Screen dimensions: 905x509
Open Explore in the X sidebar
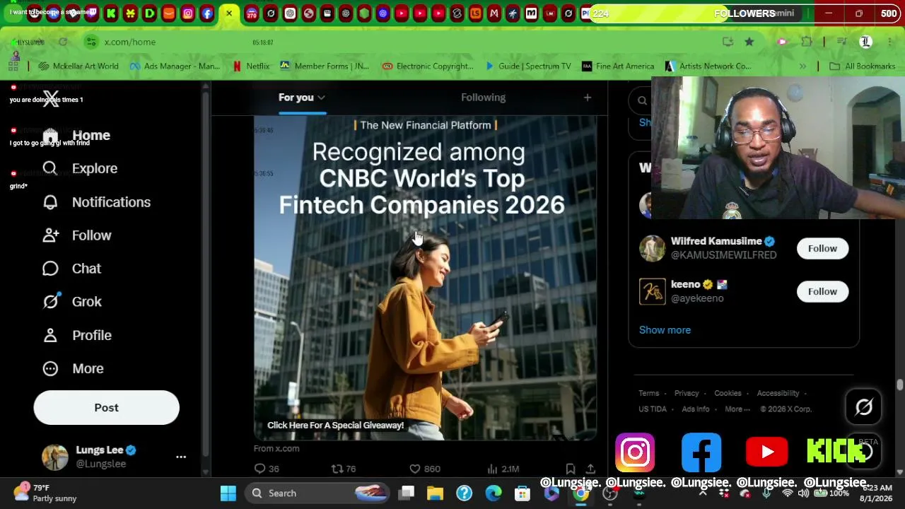pyautogui.click(x=80, y=168)
